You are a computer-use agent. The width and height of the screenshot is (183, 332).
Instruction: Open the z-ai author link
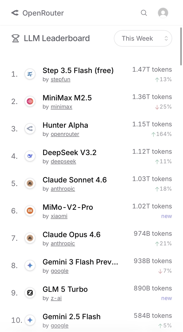pos(56,298)
